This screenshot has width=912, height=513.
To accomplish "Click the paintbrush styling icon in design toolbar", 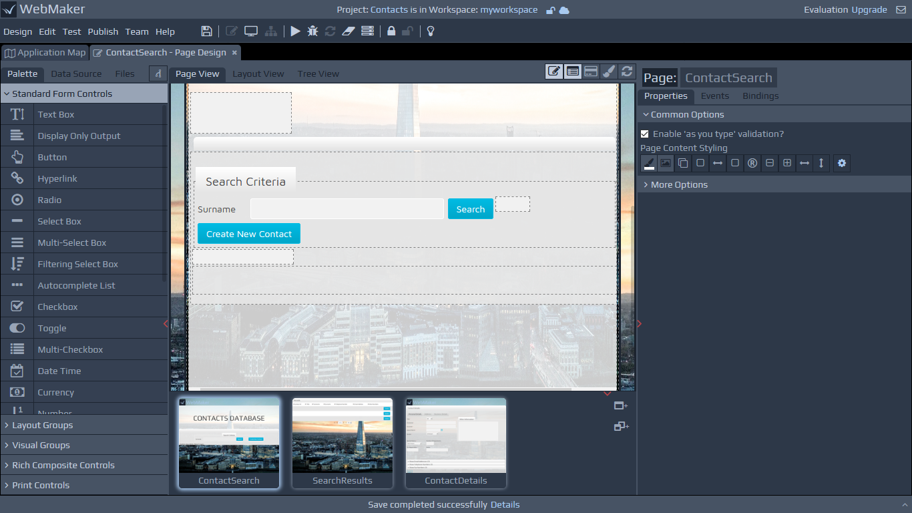I will [x=608, y=71].
